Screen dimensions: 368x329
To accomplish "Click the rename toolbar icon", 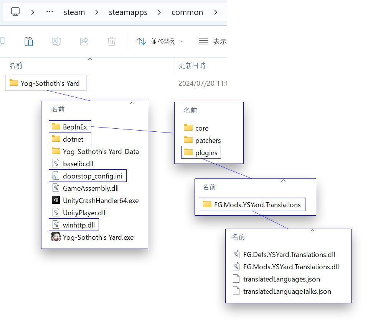I will (56, 41).
